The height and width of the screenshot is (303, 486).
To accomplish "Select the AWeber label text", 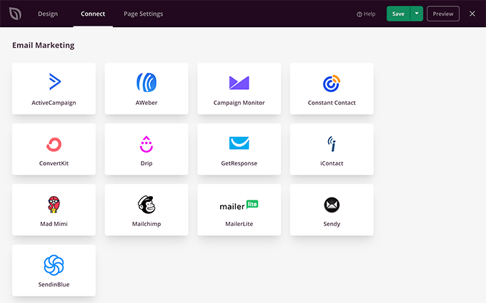I will click(147, 103).
